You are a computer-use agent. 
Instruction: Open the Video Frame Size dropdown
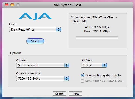43,78
